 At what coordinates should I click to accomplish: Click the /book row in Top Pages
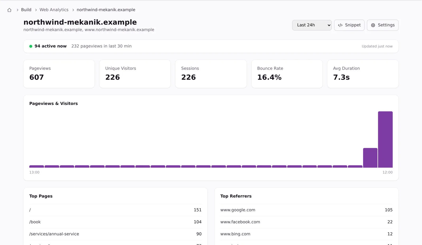coord(115,222)
